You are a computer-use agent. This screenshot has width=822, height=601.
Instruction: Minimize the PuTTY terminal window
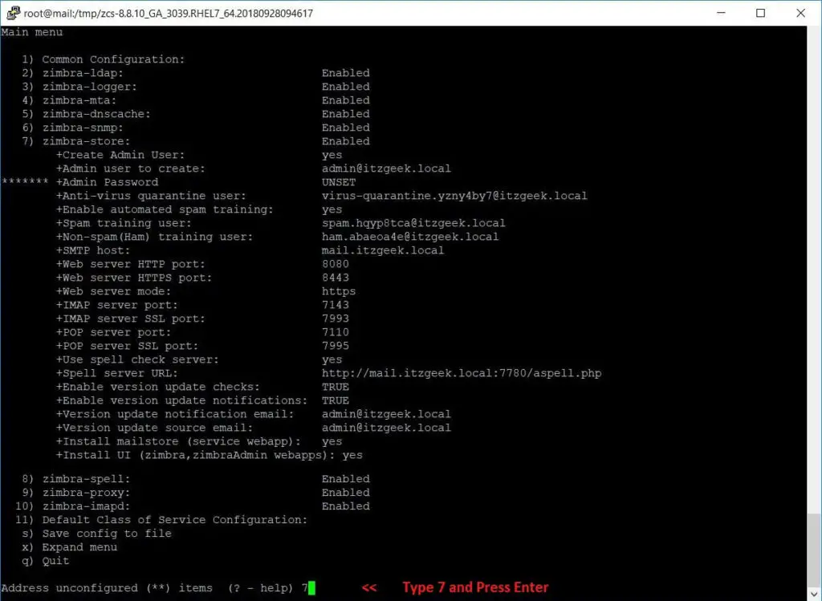(x=722, y=13)
